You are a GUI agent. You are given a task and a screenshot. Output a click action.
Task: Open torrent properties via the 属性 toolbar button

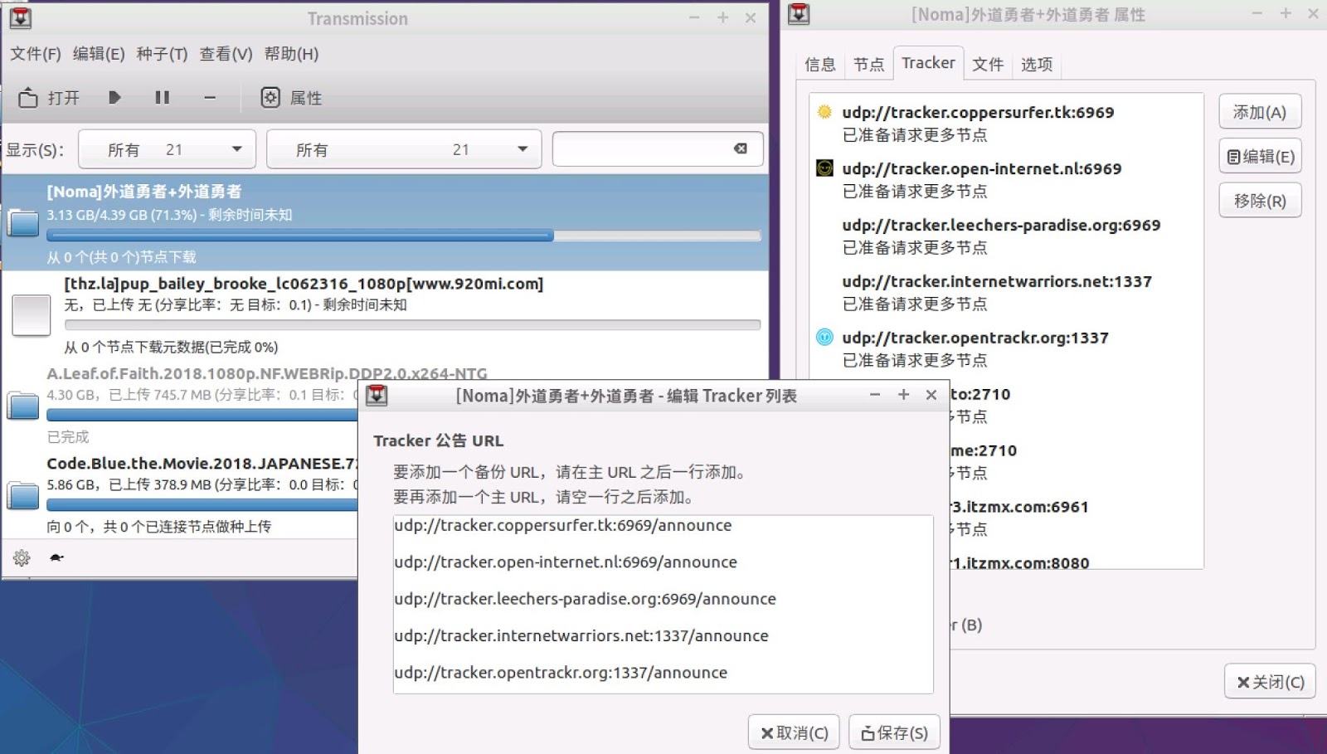coord(291,98)
